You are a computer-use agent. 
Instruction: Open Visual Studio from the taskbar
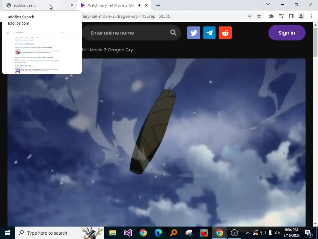pos(128,233)
